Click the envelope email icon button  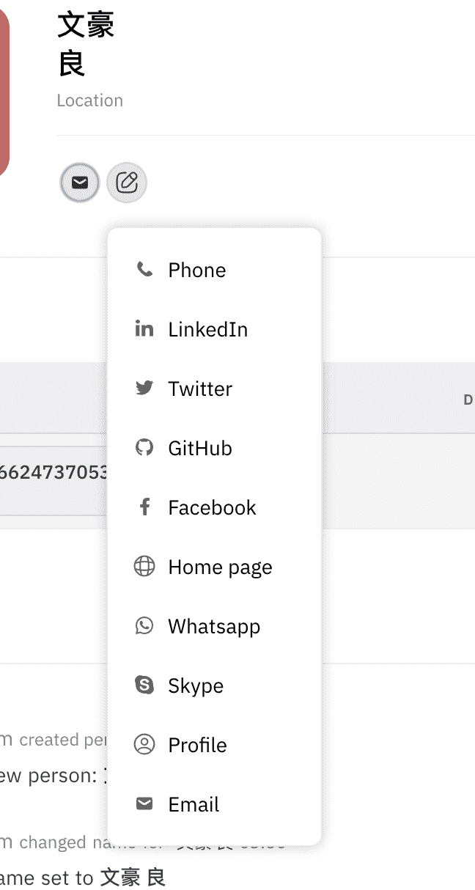point(80,183)
